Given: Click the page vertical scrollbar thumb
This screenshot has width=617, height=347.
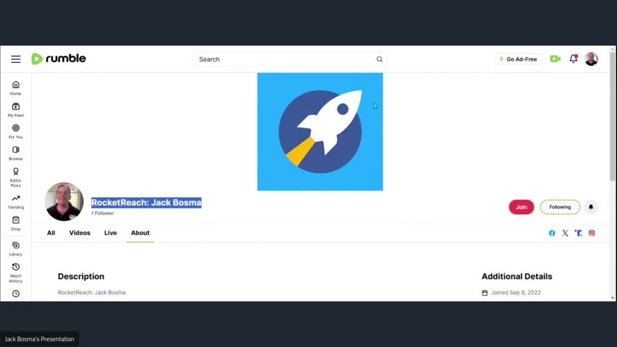Looking at the screenshot, I should point(613,116).
